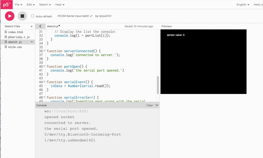Collapse the sidebar with the left chevron
This screenshot has width=263, height=158.
[40, 26]
